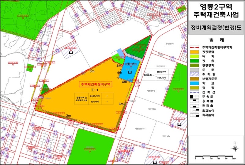Click the 용적률 legend grid symbol

(x=194, y=101)
